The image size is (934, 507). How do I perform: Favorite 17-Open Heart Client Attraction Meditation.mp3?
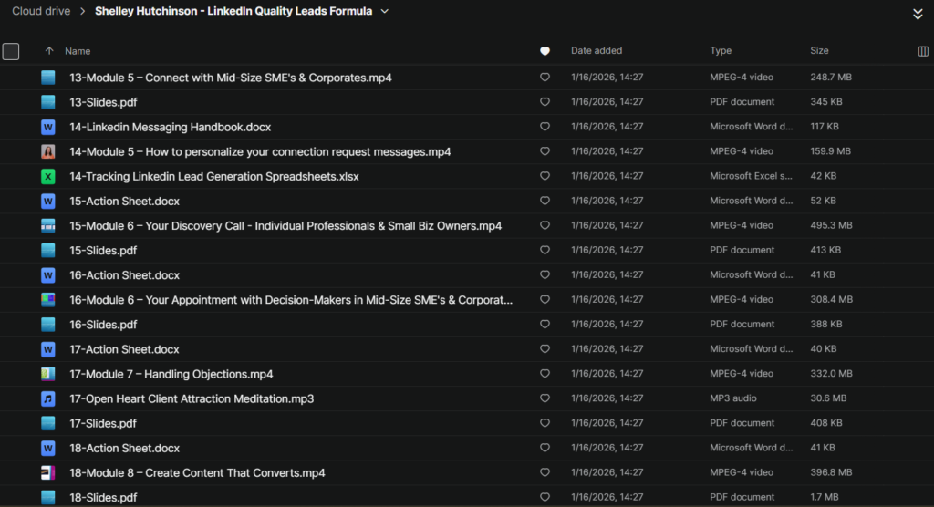point(545,398)
